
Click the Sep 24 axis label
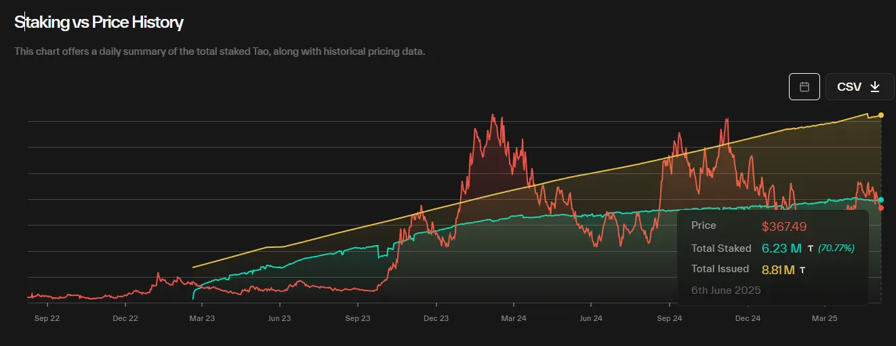tap(669, 318)
